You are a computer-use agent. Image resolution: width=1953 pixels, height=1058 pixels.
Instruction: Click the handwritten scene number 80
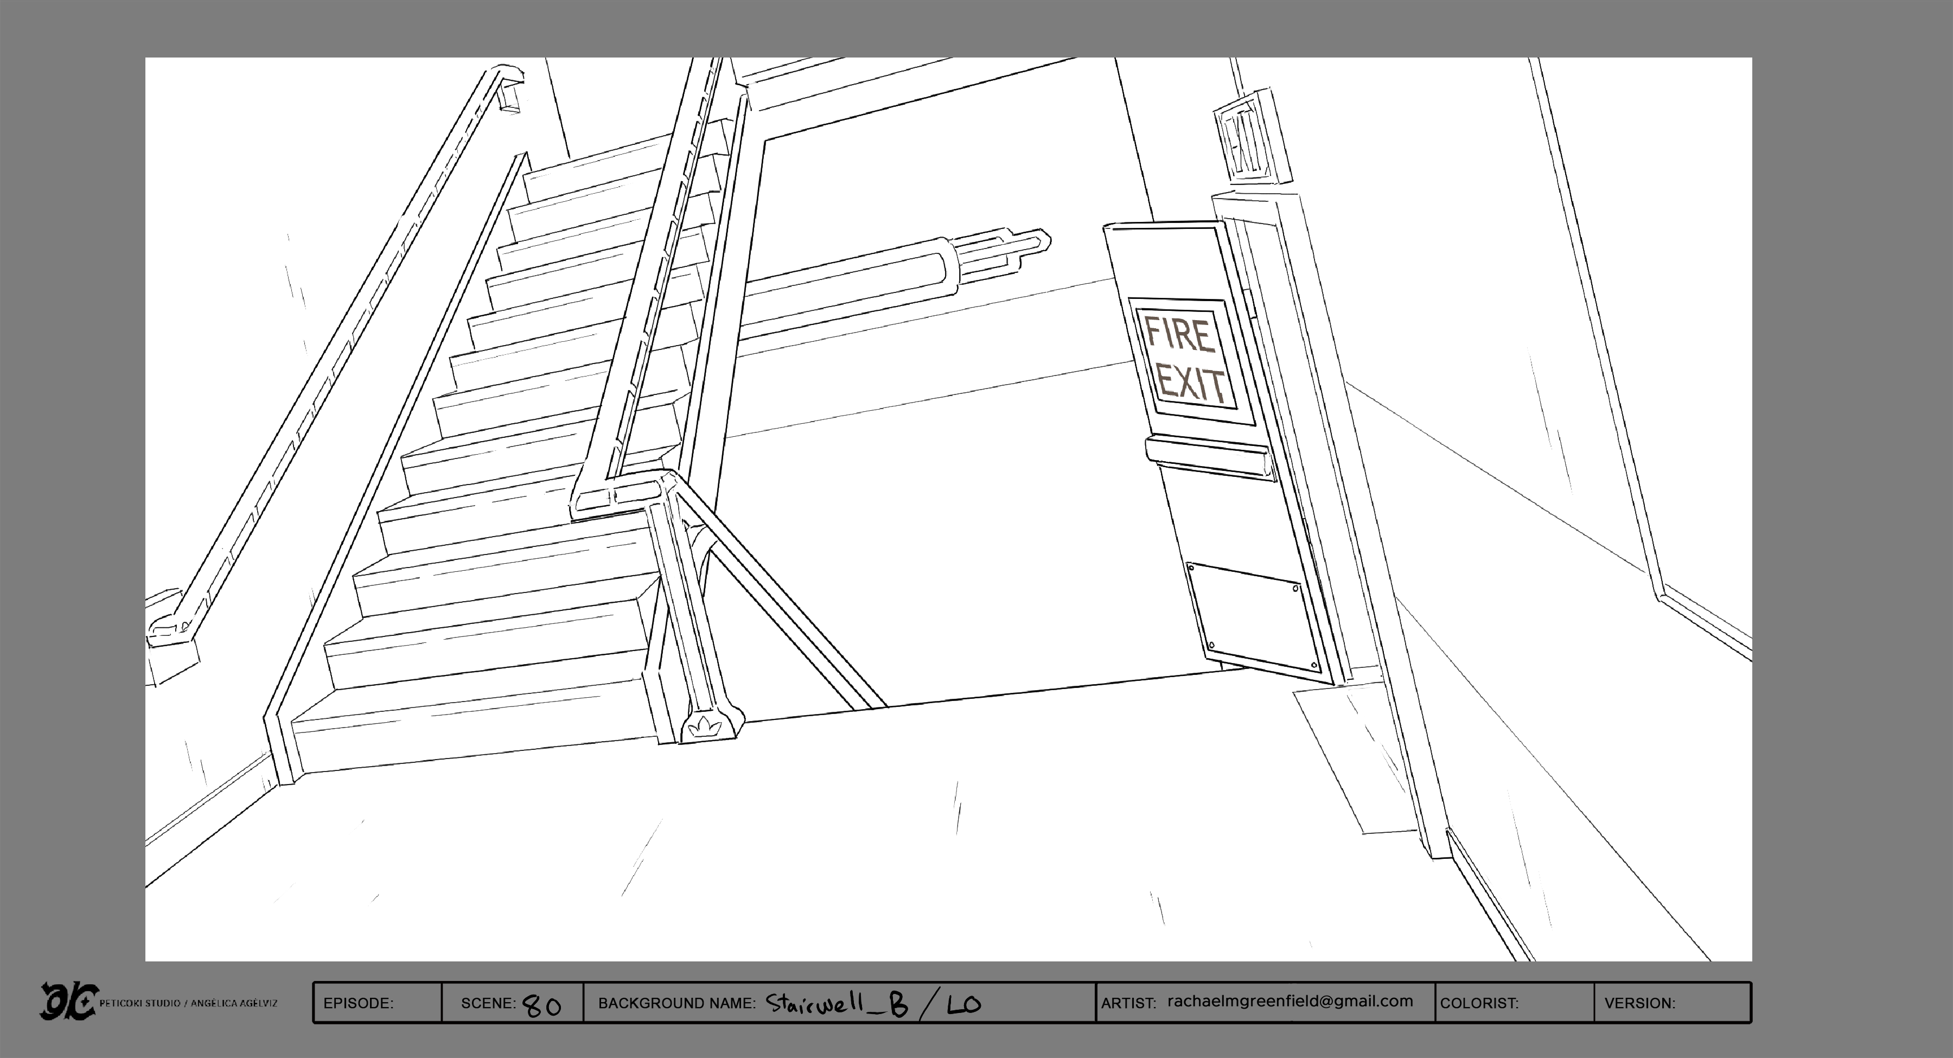click(542, 1006)
